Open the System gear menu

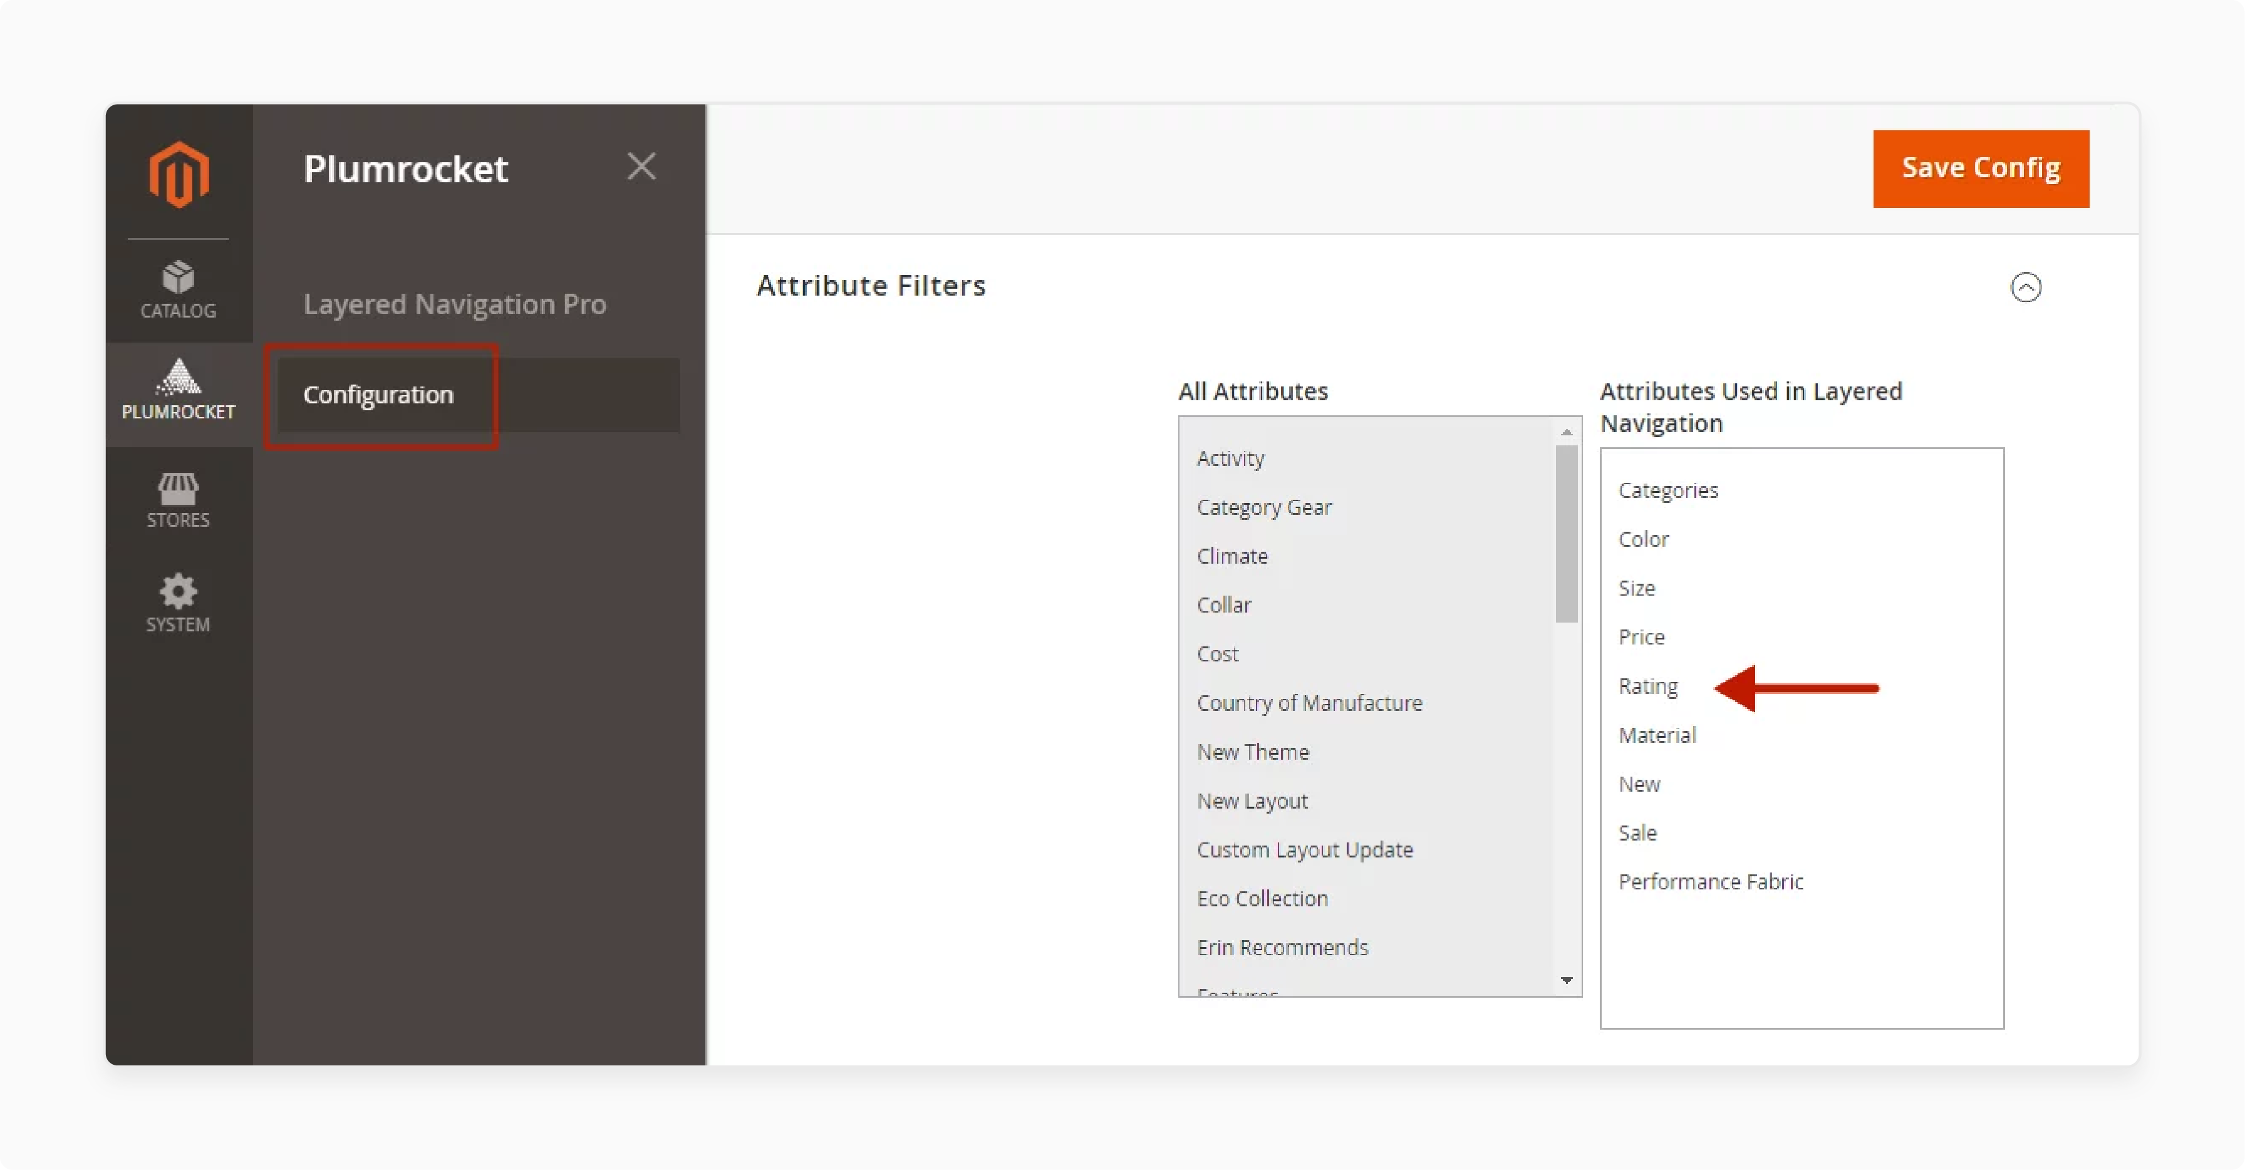point(179,603)
